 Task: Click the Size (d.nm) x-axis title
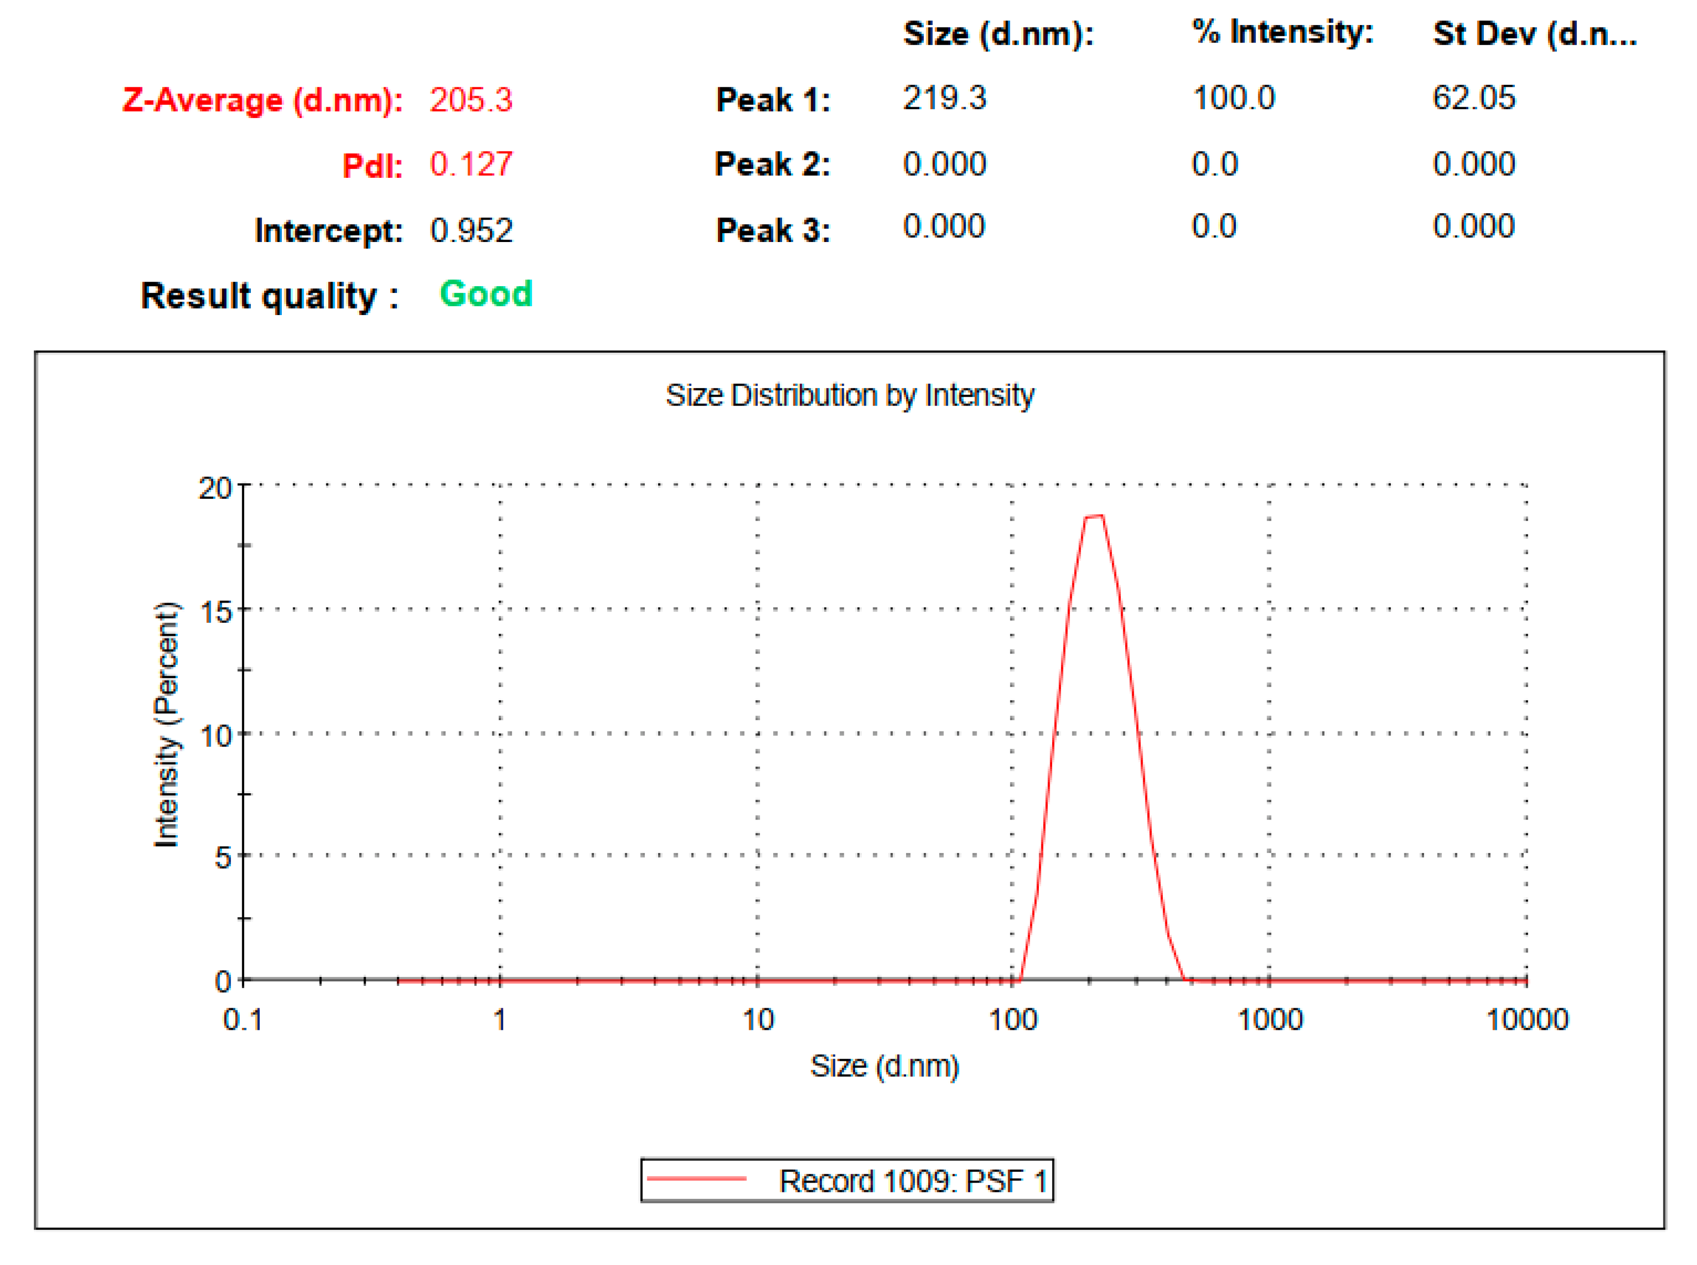click(x=884, y=1066)
